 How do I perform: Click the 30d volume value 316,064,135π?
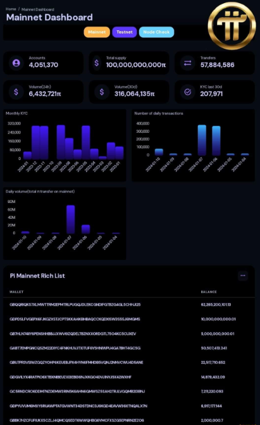coord(135,94)
